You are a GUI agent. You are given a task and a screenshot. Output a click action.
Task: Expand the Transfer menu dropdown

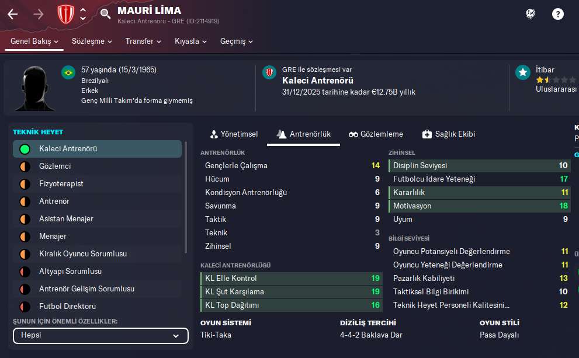point(144,41)
